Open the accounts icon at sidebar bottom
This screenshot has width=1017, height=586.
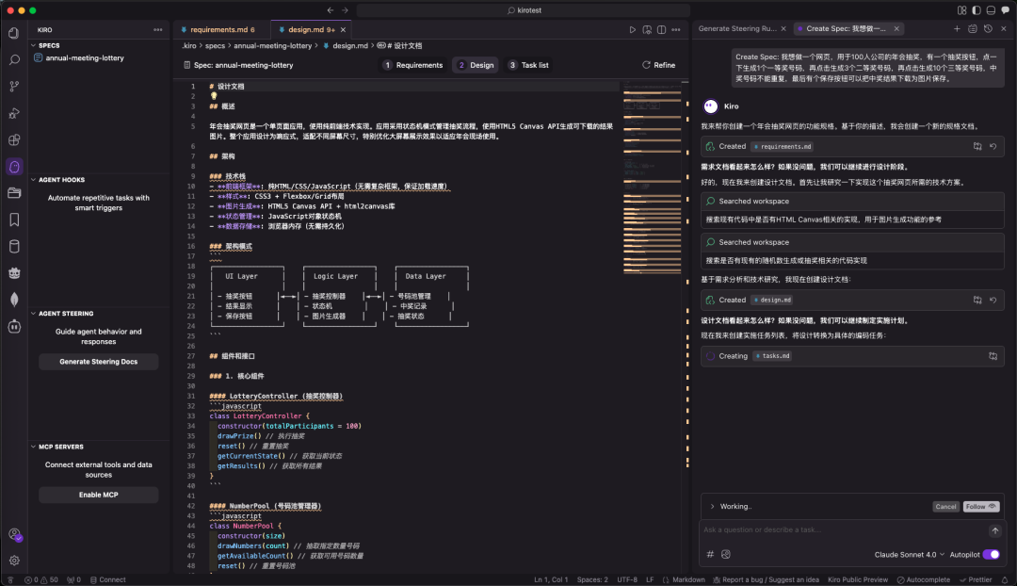14,534
